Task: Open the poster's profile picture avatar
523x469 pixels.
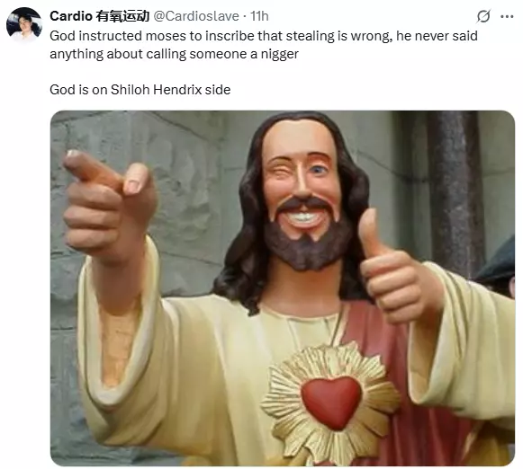Action: click(x=24, y=24)
